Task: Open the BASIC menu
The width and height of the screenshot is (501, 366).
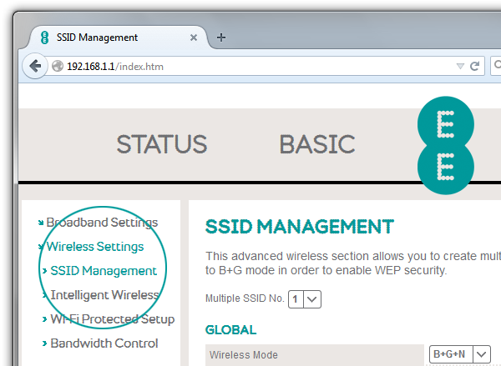Action: pos(317,144)
